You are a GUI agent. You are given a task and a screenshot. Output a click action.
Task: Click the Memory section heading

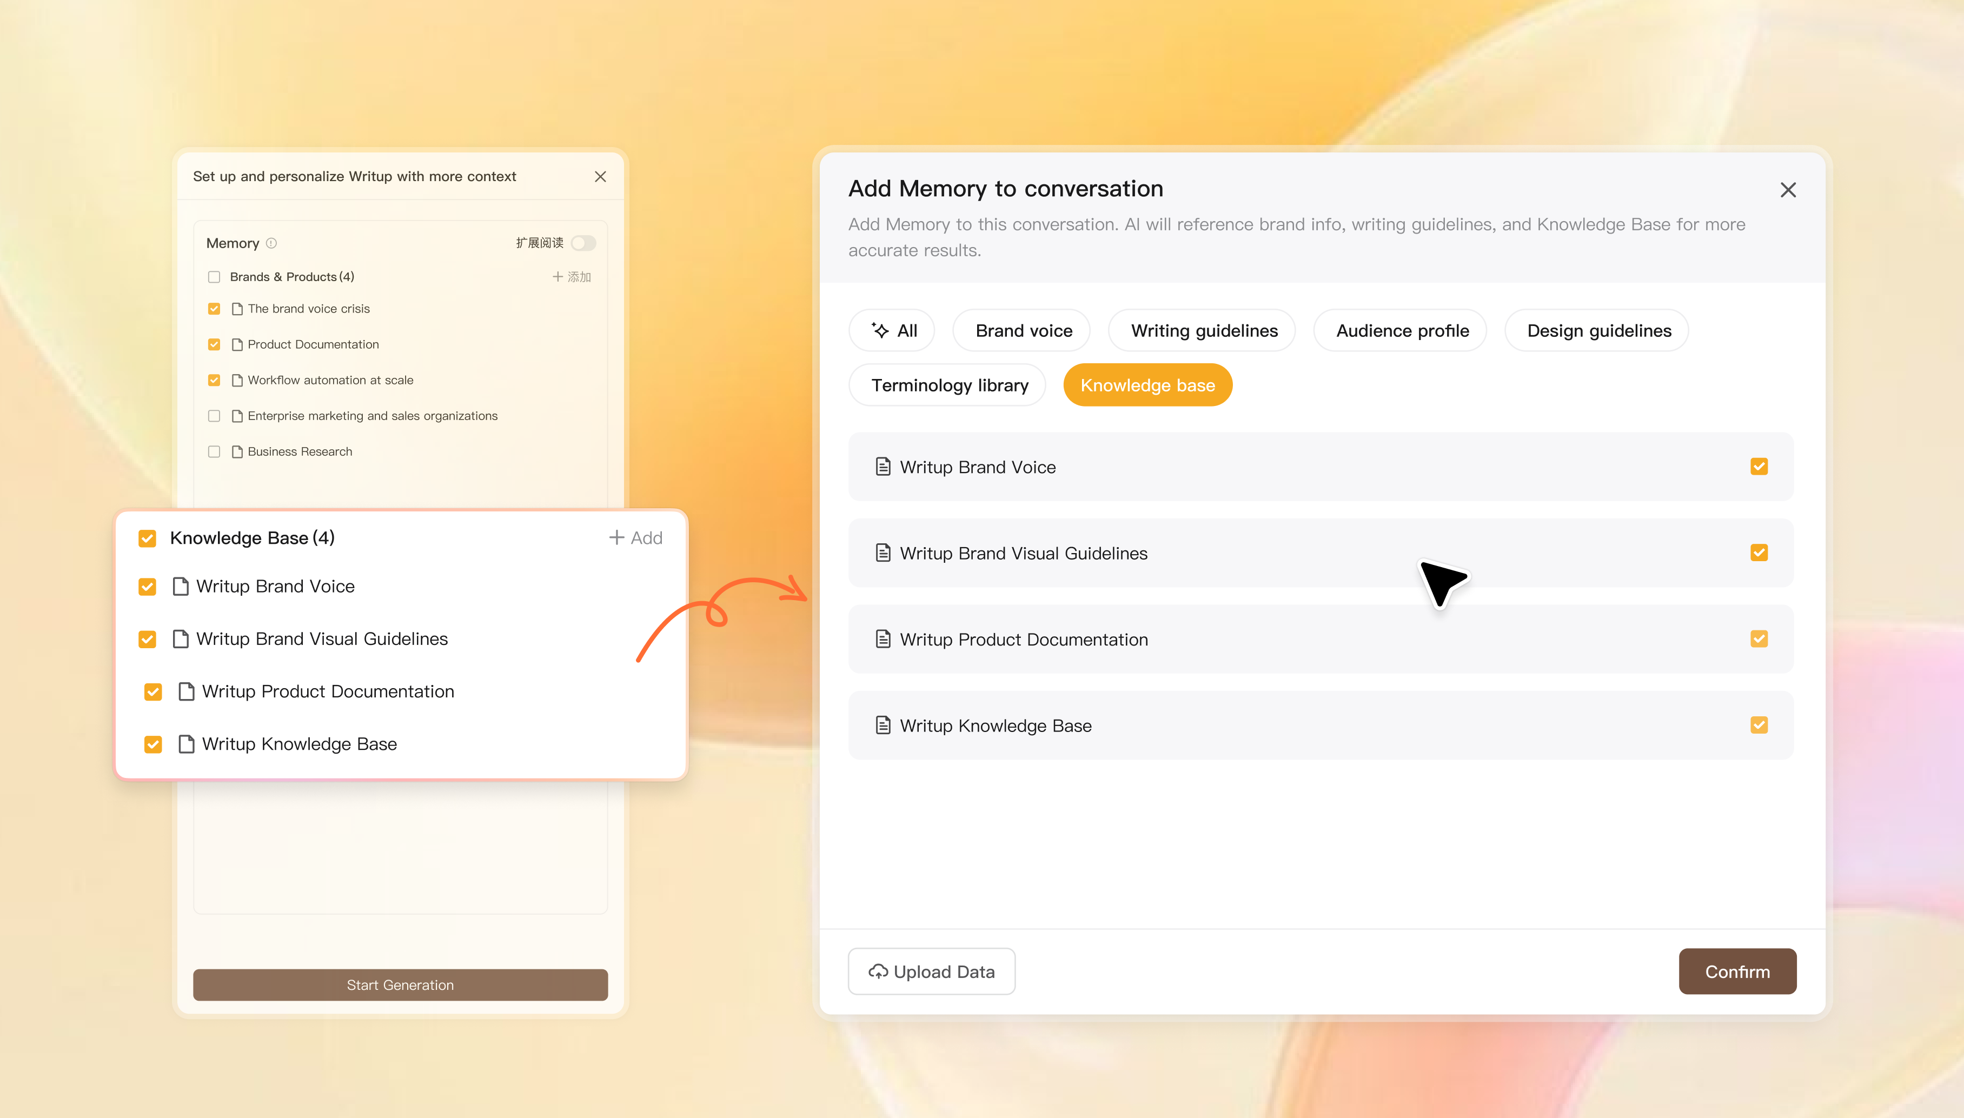(233, 243)
